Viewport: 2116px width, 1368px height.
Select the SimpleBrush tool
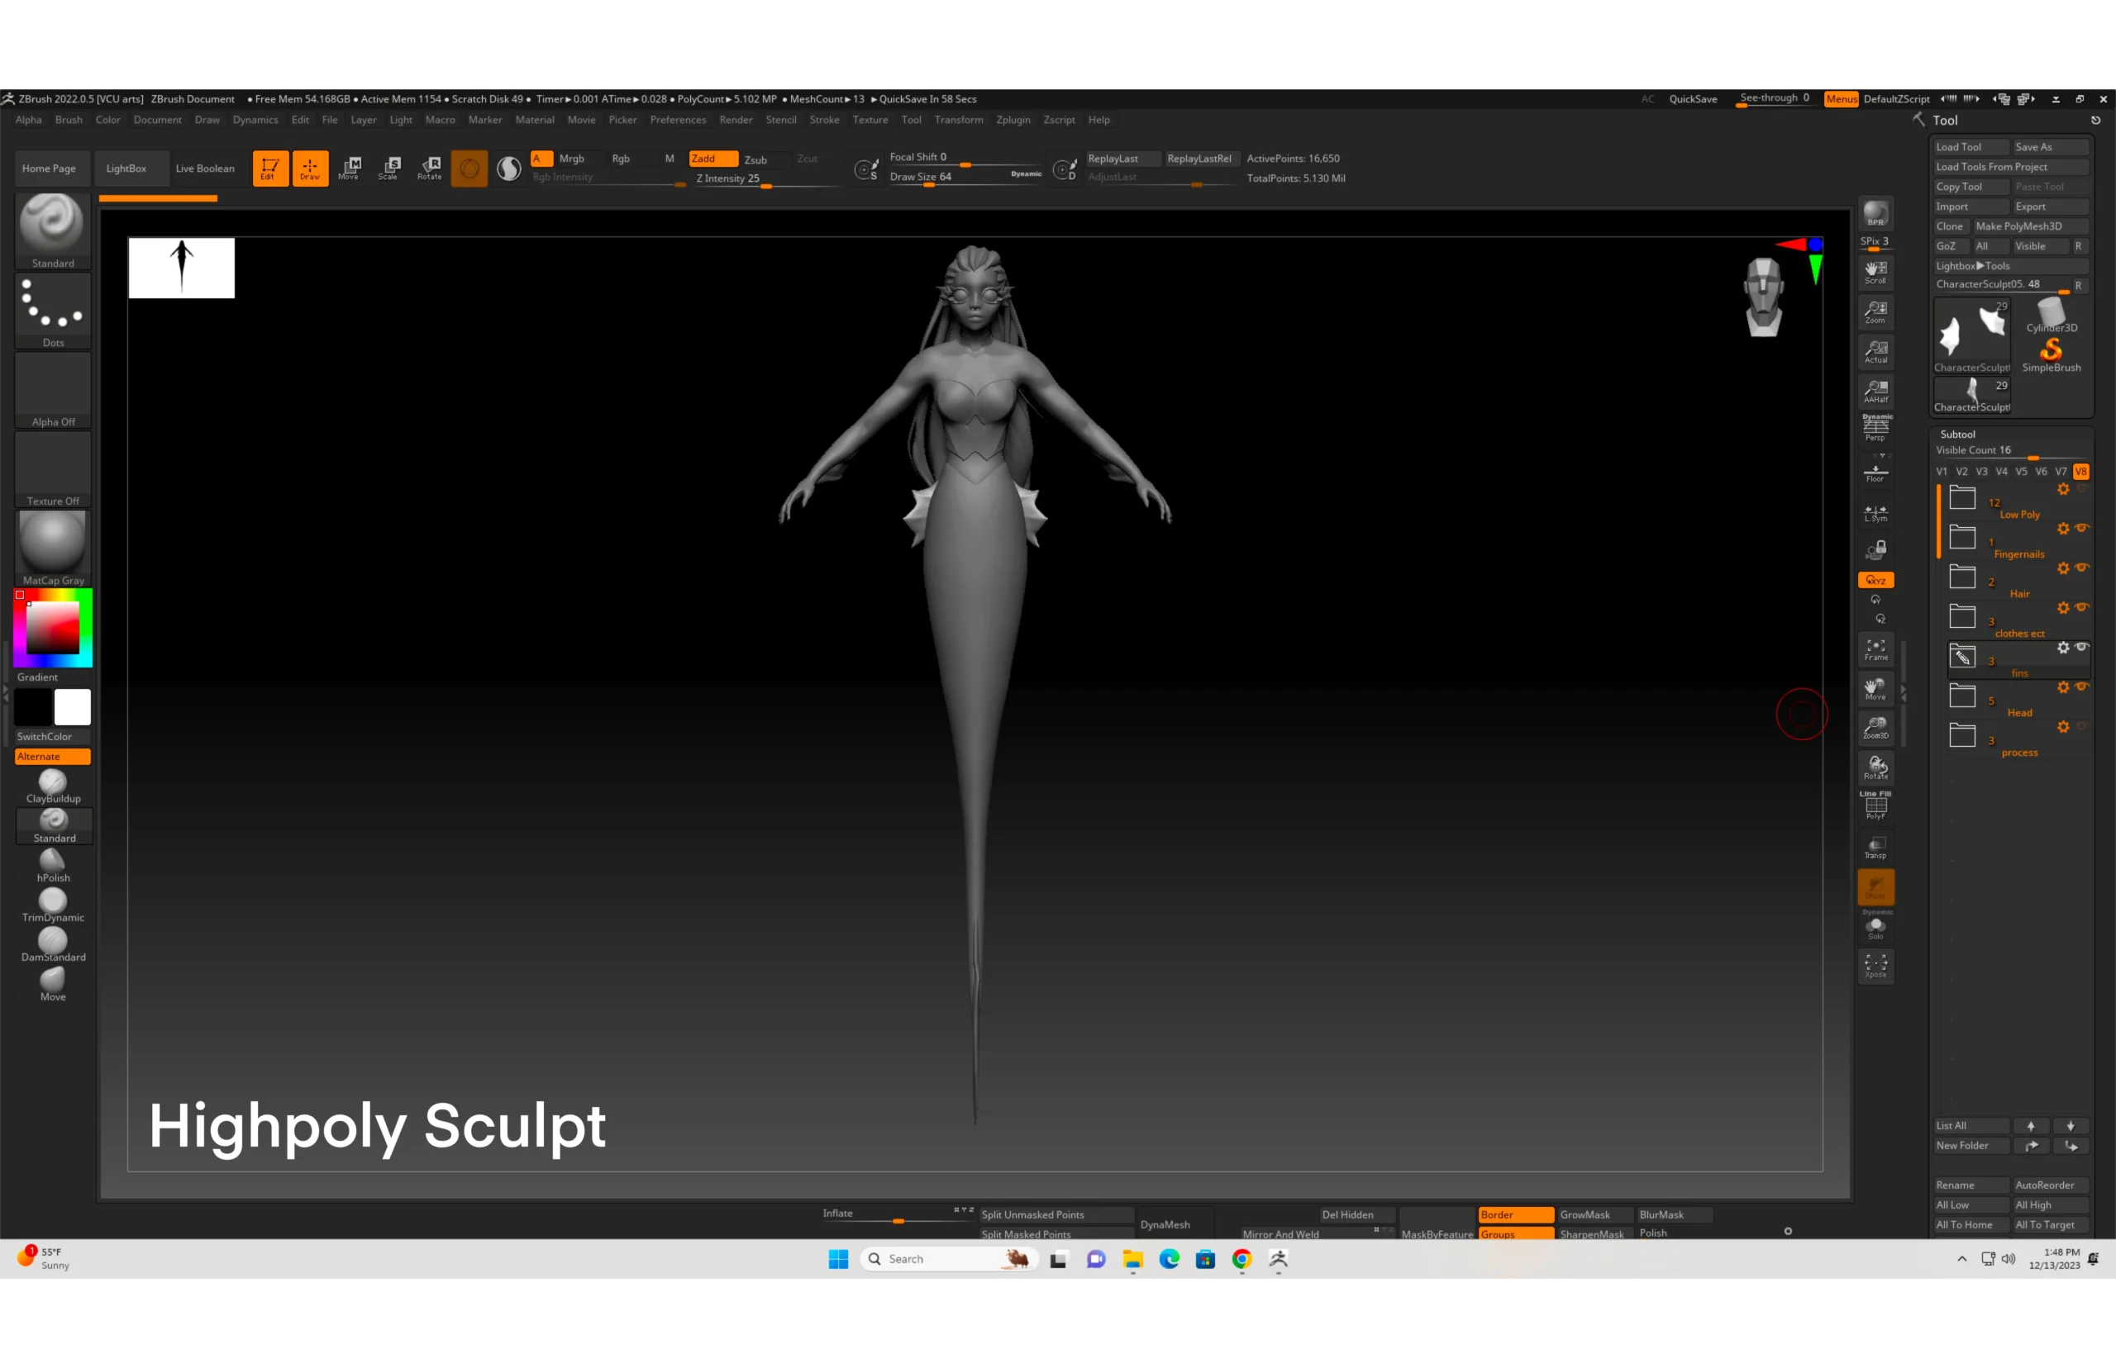coord(2052,354)
